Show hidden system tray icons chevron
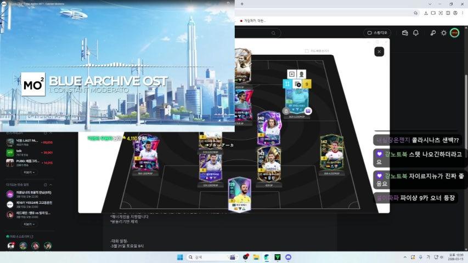This screenshot has height=263, width=468. click(405, 257)
